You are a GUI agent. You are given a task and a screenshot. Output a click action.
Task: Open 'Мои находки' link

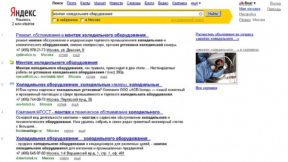pyautogui.click(x=250, y=9)
